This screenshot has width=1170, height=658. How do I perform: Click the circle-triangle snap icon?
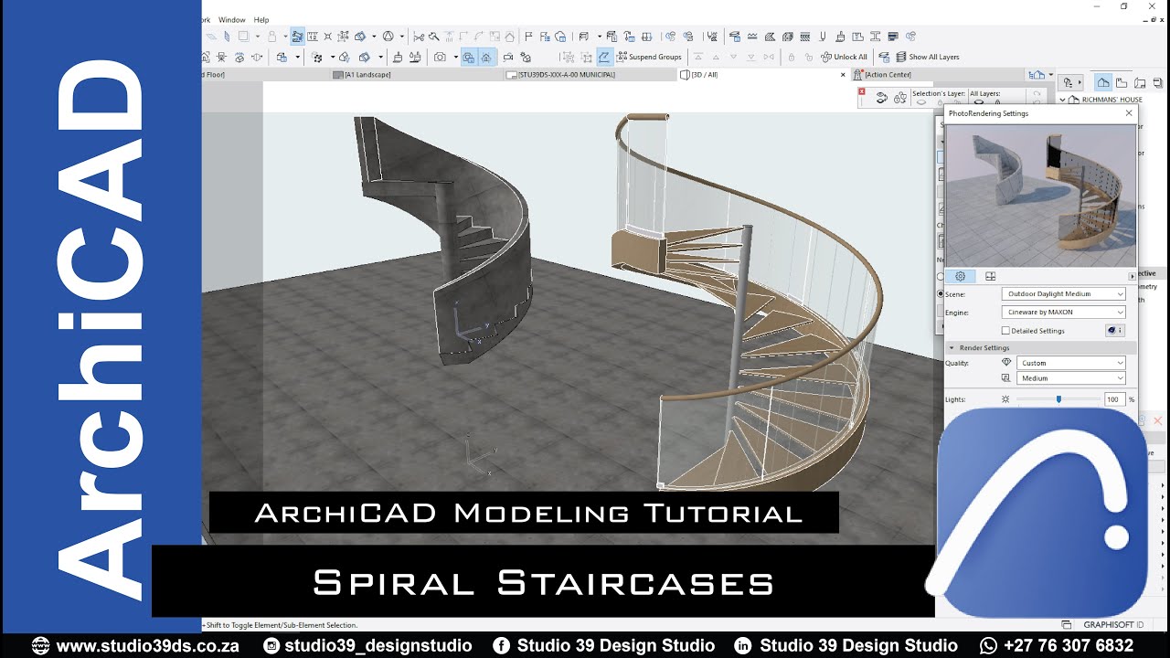[388, 37]
